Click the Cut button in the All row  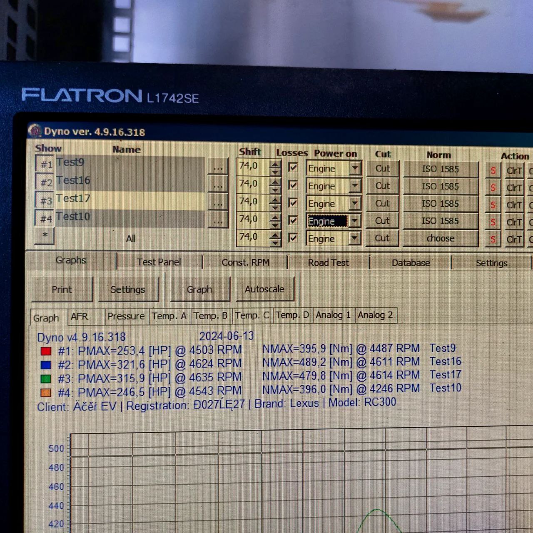pos(382,239)
